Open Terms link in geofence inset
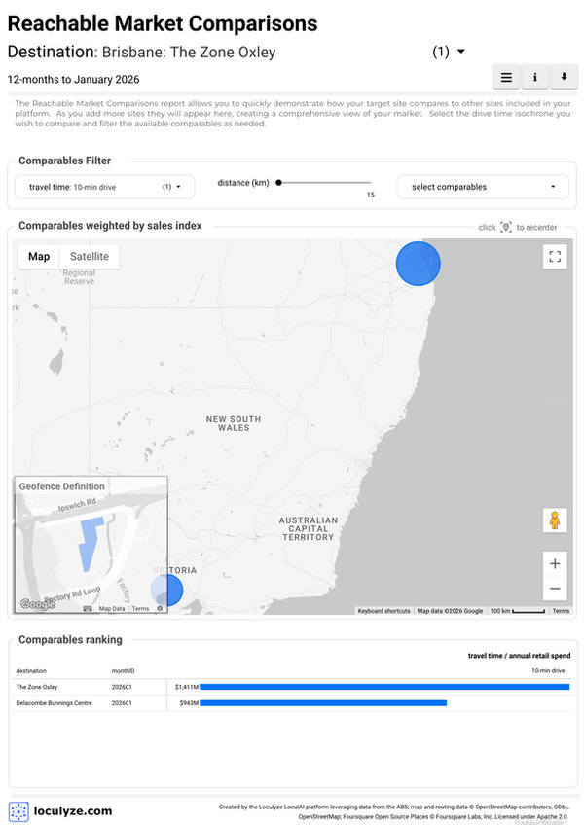The width and height of the screenshot is (584, 825). coord(140,608)
